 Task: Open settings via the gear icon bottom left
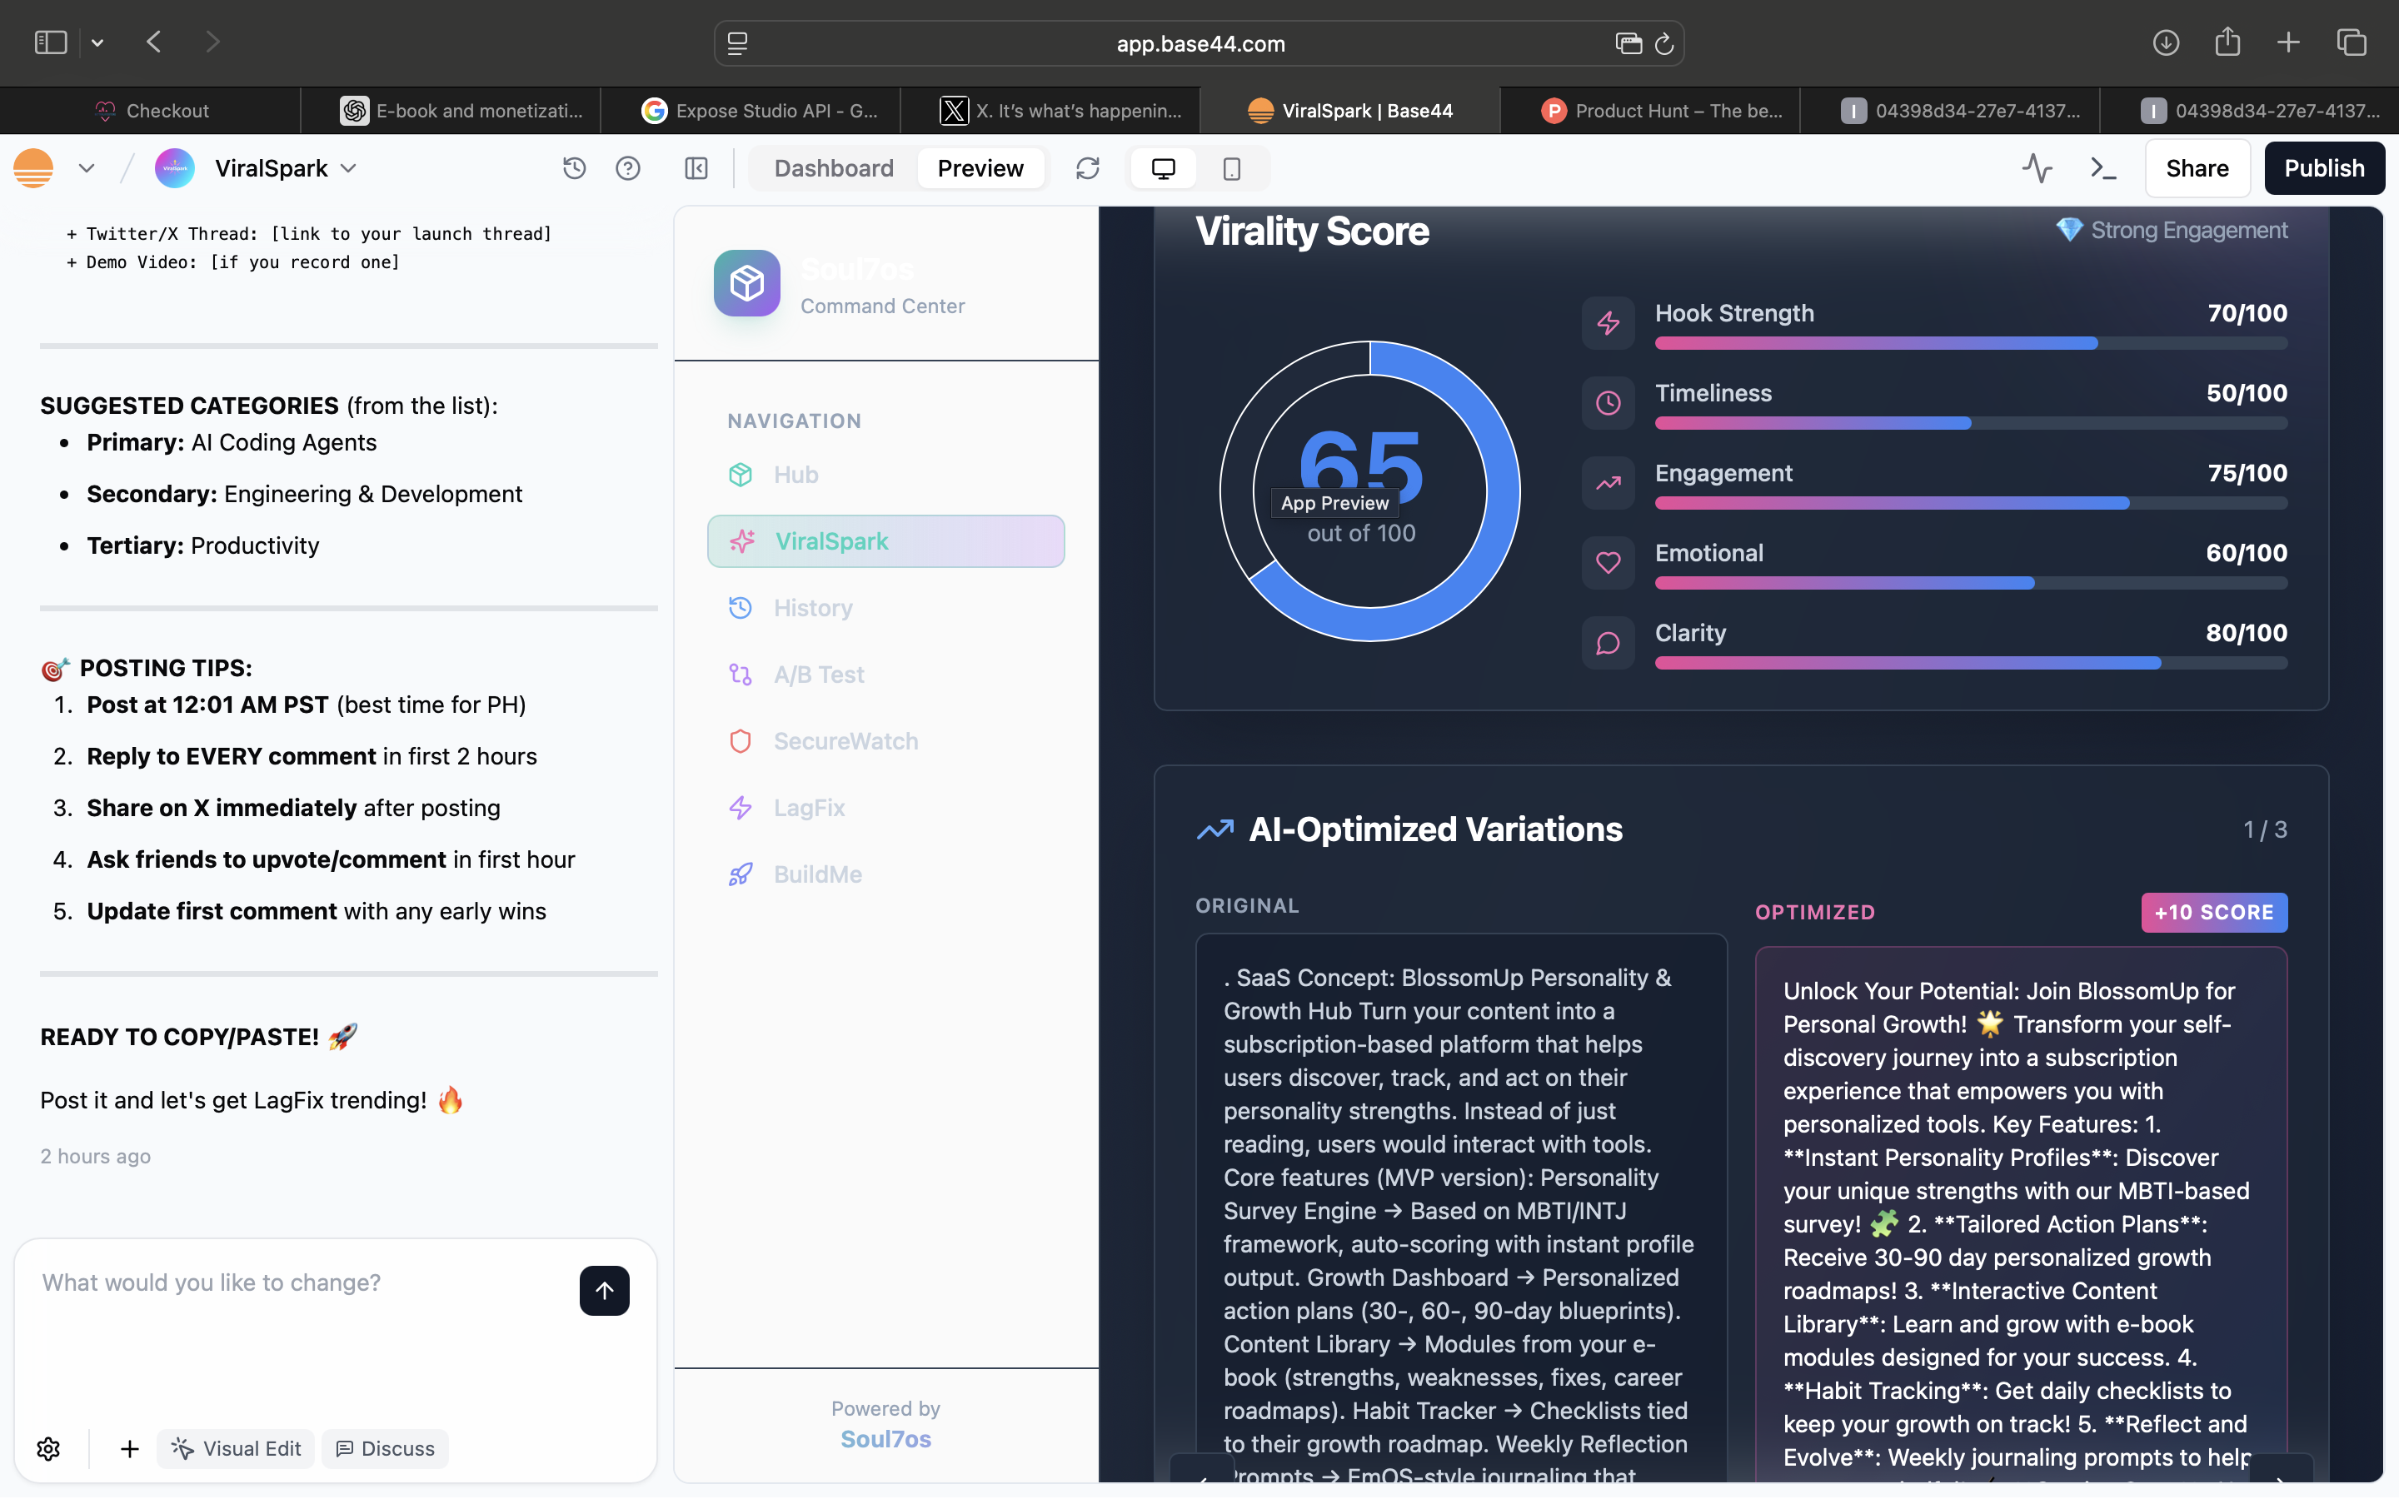[47, 1447]
